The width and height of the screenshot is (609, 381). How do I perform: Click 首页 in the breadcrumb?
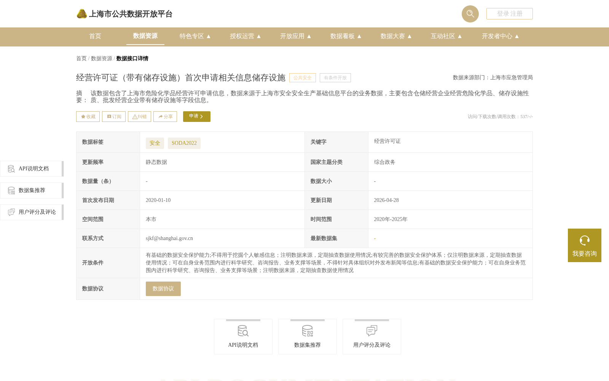click(81, 58)
